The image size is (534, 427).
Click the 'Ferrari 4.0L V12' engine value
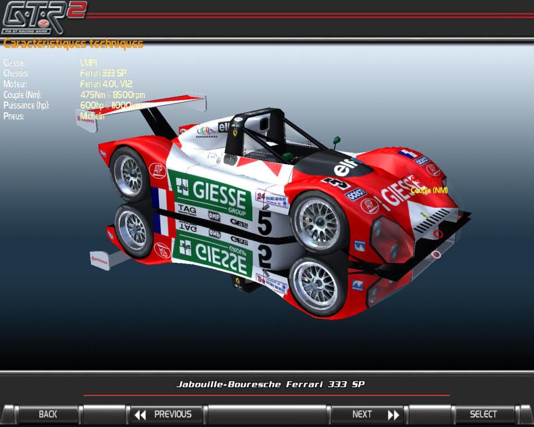point(106,84)
